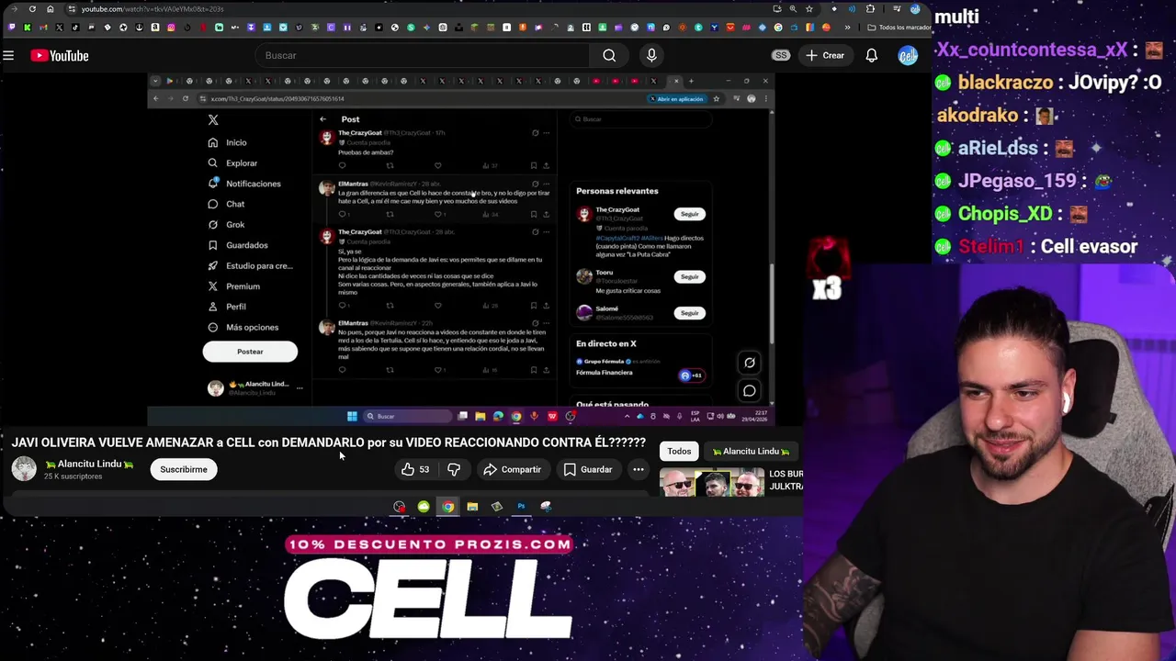Open Chrome extensions puzzle icon
Image resolution: width=1176 pixels, height=661 pixels.
(870, 9)
